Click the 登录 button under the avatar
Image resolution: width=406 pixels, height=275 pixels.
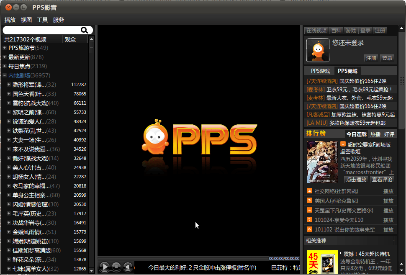point(387,58)
